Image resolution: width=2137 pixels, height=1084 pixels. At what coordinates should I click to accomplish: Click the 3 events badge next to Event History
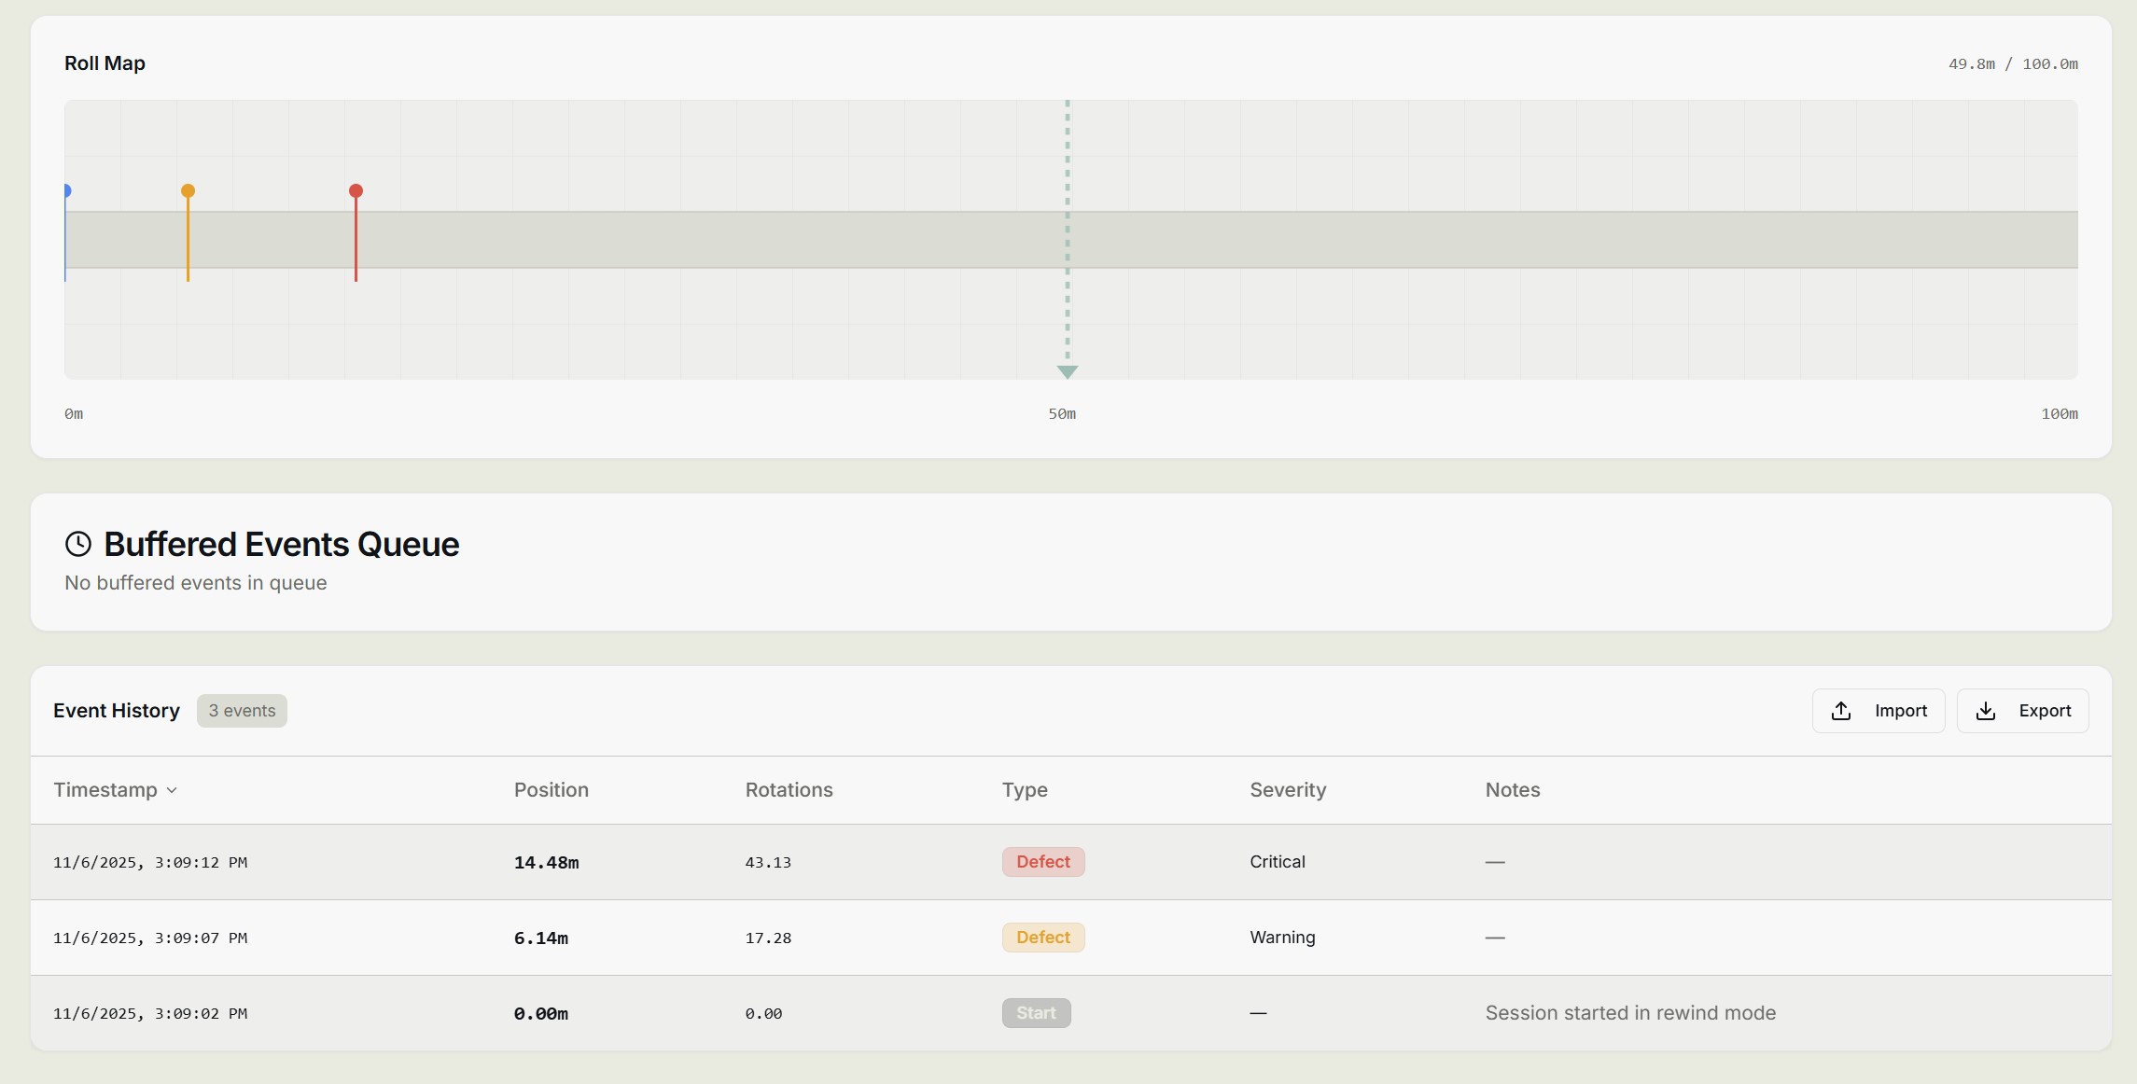click(x=241, y=710)
